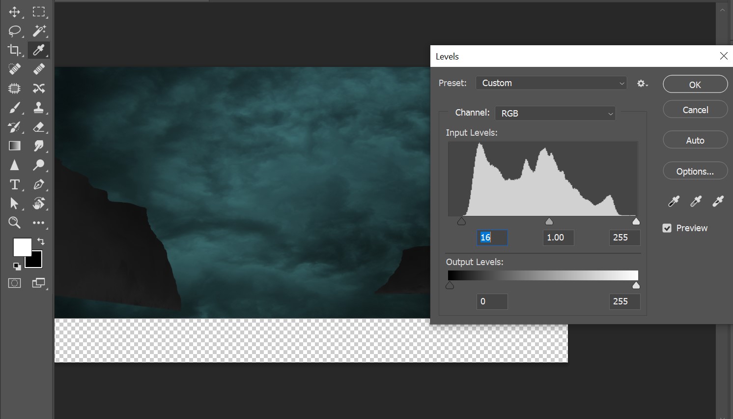
Task: Select the Clone Stamp tool
Action: coord(39,108)
